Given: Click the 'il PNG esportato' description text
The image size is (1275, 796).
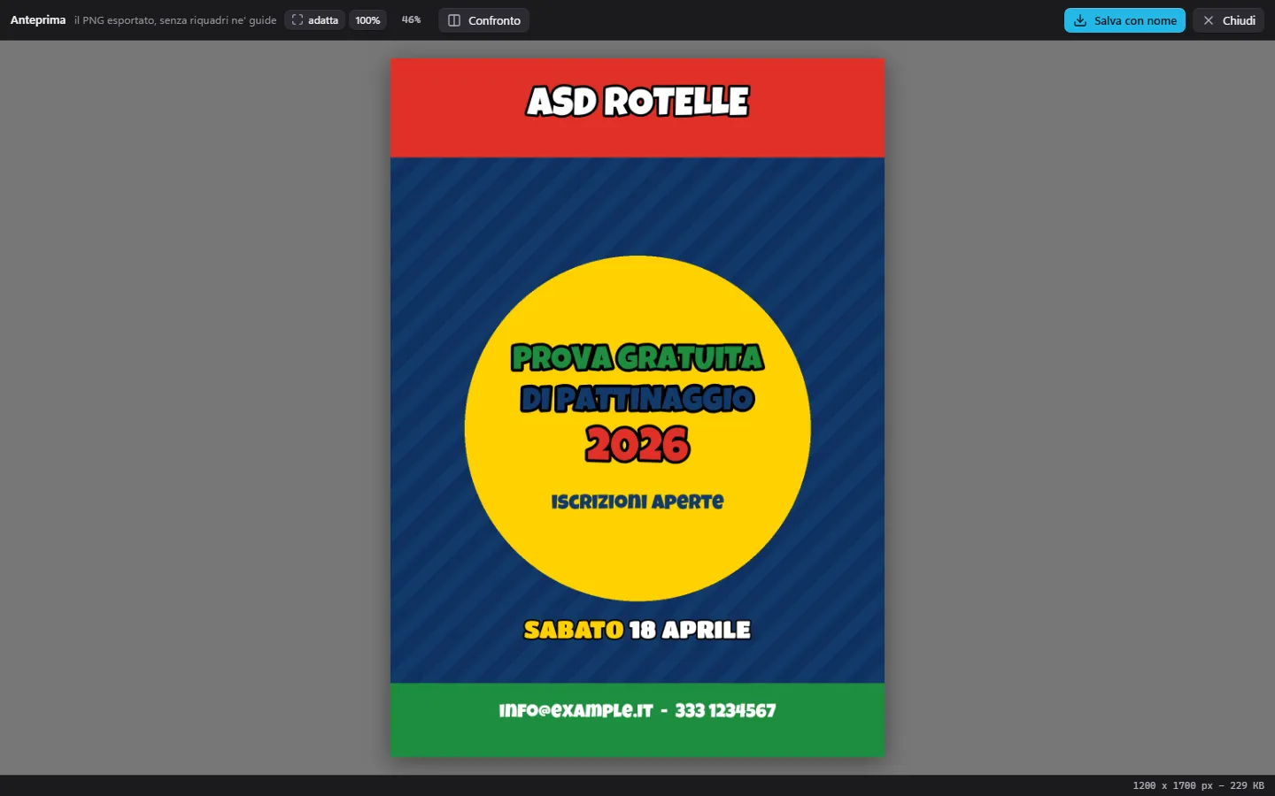Looking at the screenshot, I should (x=175, y=20).
